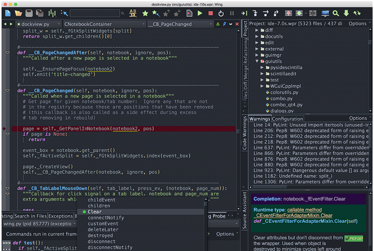The image size is (374, 251).
Task: Click the goto definition arrow icon
Action: [x=64, y=13]
